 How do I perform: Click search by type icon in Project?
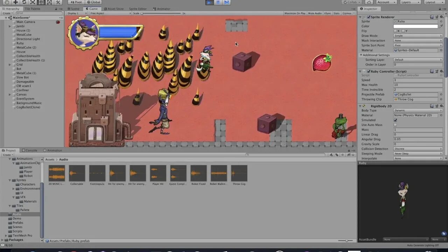pos(331,155)
